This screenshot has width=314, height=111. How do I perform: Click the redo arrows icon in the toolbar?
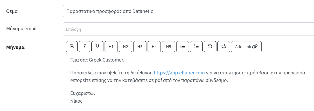pos(223,47)
